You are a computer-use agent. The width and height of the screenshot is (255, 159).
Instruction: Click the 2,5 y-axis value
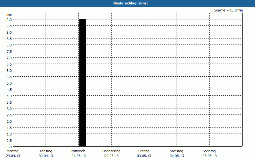(x=9, y=115)
